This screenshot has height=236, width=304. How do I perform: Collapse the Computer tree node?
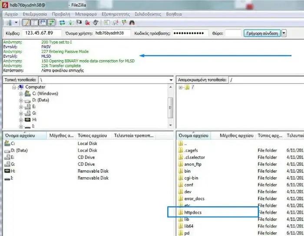14,87
